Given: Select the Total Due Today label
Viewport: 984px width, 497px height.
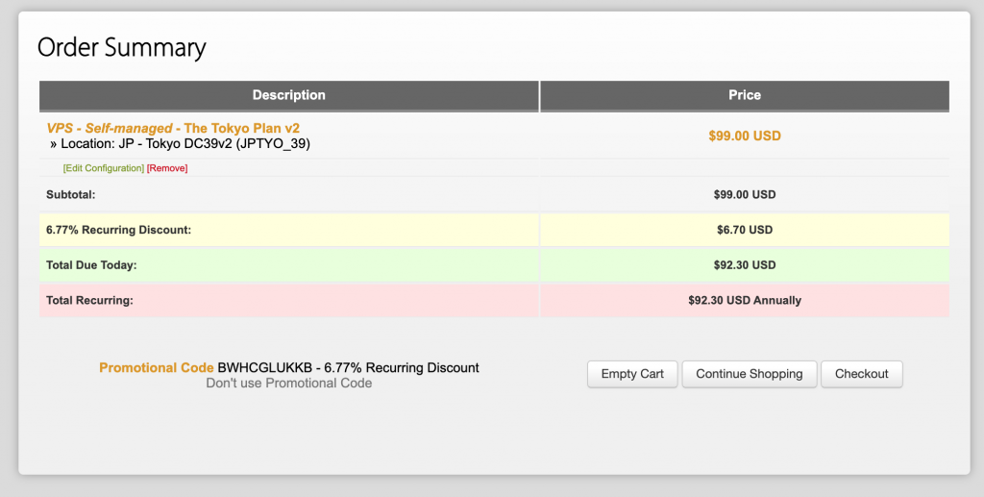Looking at the screenshot, I should click(x=92, y=265).
